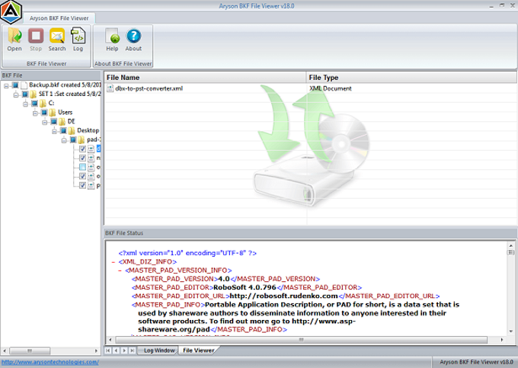This screenshot has width=518, height=368.
Task: Select the Desktop folder in tree
Action: point(88,130)
